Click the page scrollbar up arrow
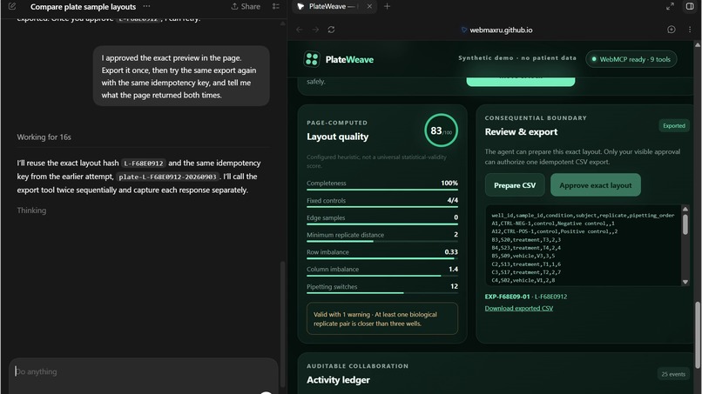Screen dimensions: 702x394 [x=697, y=44]
